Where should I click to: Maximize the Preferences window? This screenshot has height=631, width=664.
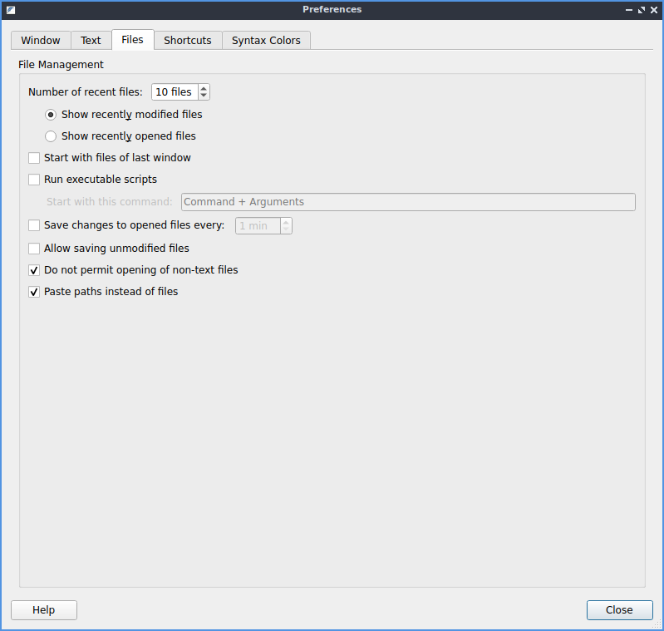point(641,10)
